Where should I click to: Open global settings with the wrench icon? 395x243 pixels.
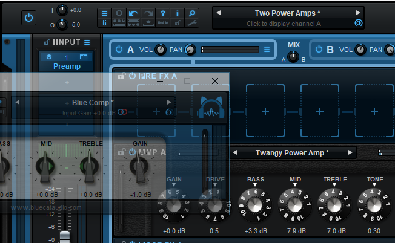click(192, 23)
